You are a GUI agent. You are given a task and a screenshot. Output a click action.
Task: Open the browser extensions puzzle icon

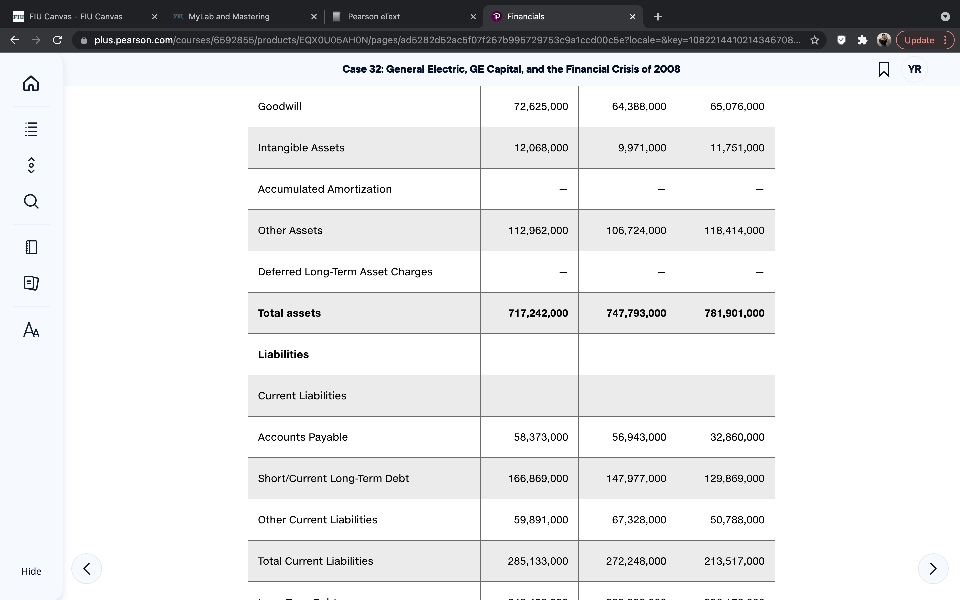[x=862, y=40]
